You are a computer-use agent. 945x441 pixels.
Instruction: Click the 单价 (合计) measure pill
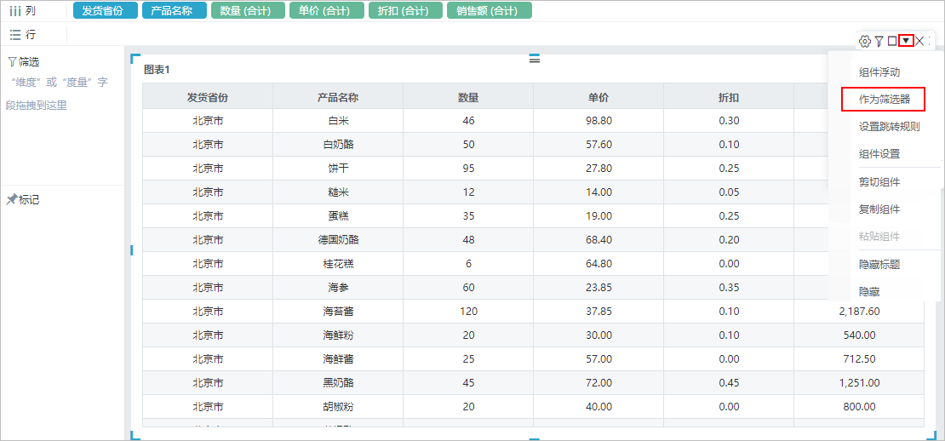click(327, 11)
